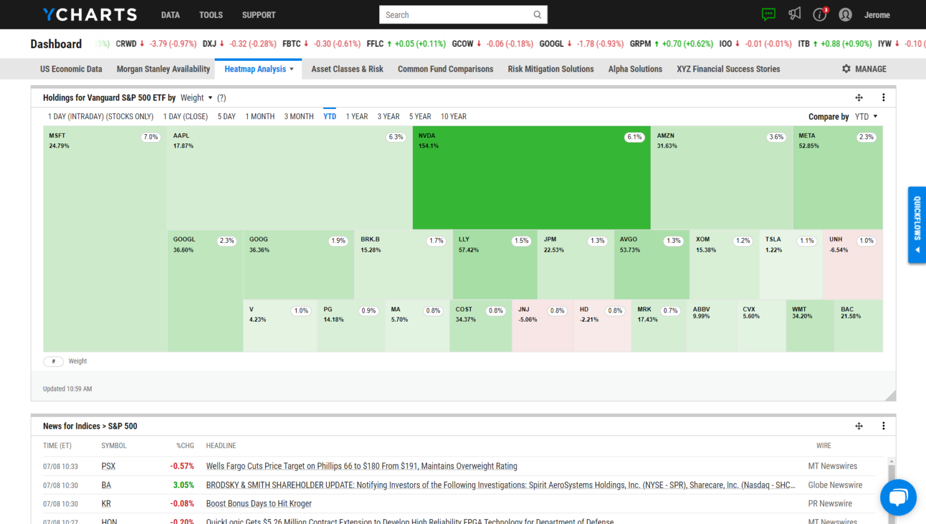This screenshot has height=524, width=926.
Task: Click the (?) help link next to Weight
Action: (221, 98)
